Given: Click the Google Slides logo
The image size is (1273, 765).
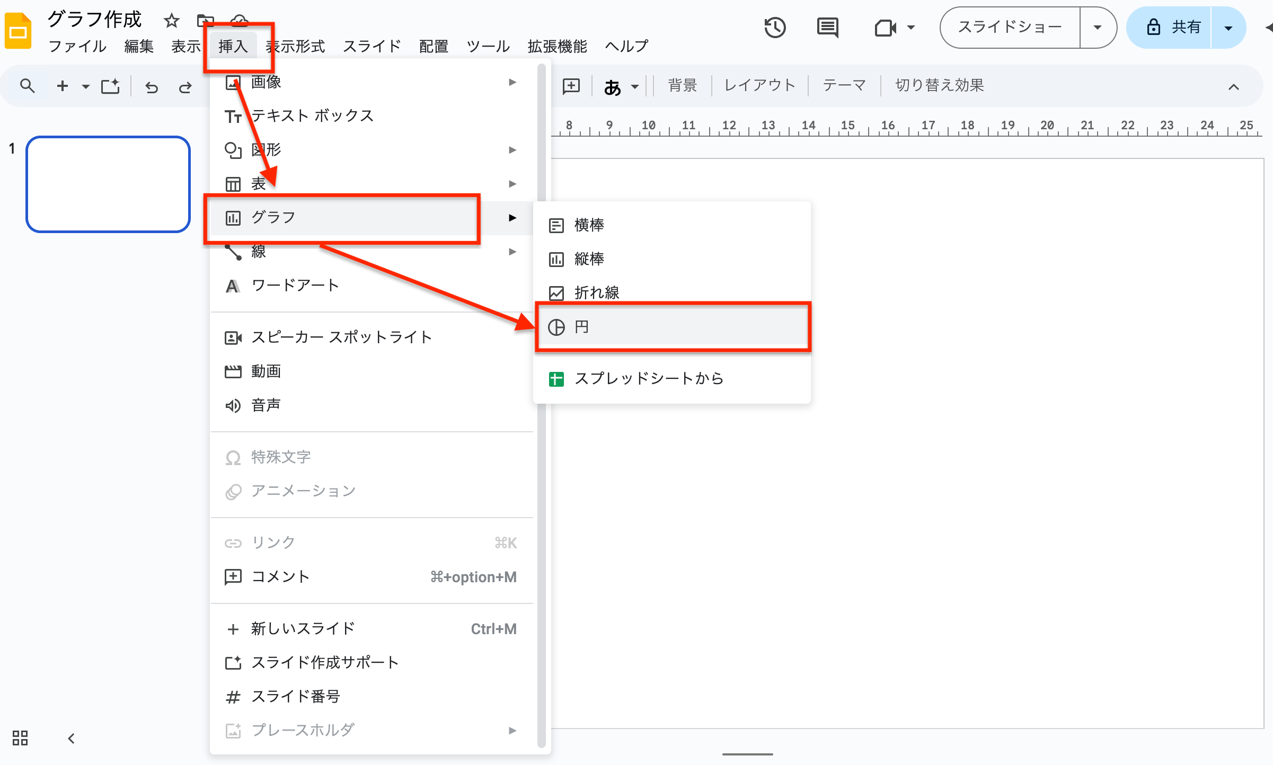Looking at the screenshot, I should 17,30.
